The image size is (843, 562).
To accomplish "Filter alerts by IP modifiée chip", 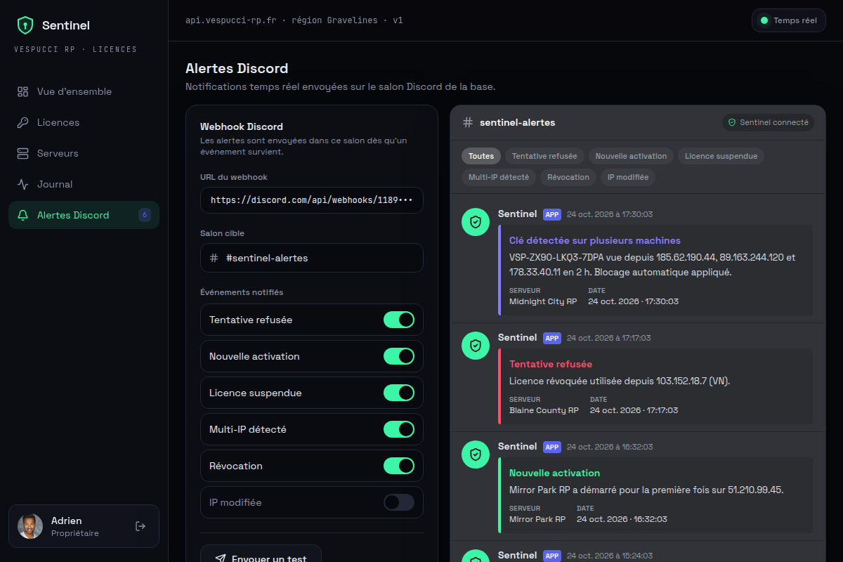I will 628,177.
